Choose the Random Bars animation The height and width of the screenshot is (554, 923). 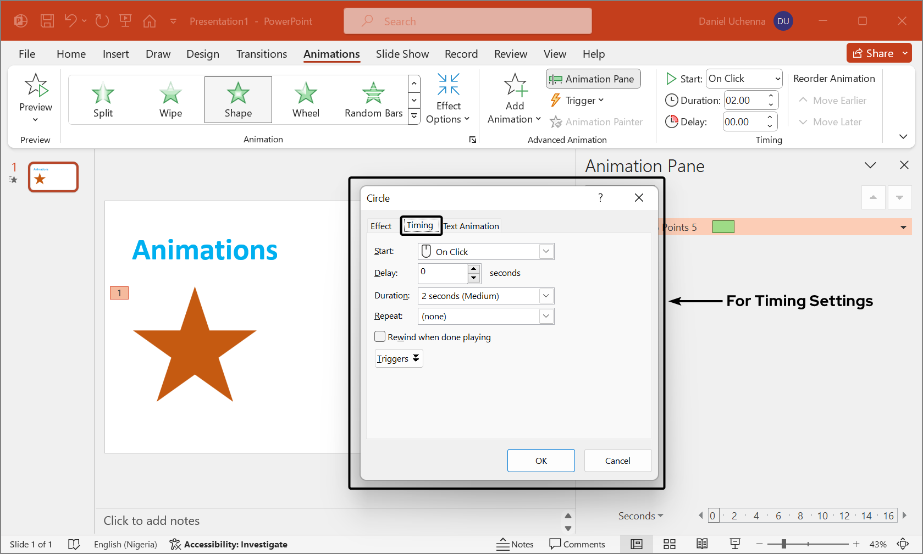tap(373, 99)
